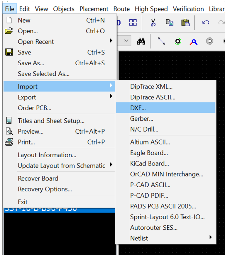The width and height of the screenshot is (230, 259).
Task: Click the Titles and Sheet Setup icon
Action: (9, 120)
